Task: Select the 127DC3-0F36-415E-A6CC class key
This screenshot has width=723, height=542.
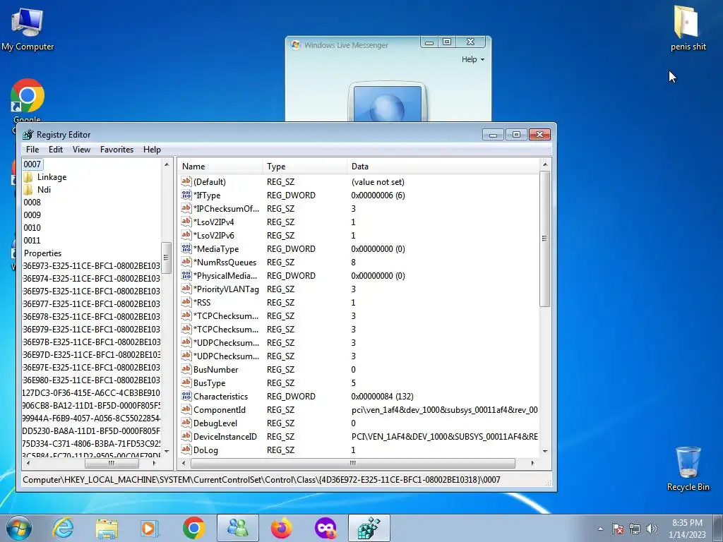Action: (91, 392)
